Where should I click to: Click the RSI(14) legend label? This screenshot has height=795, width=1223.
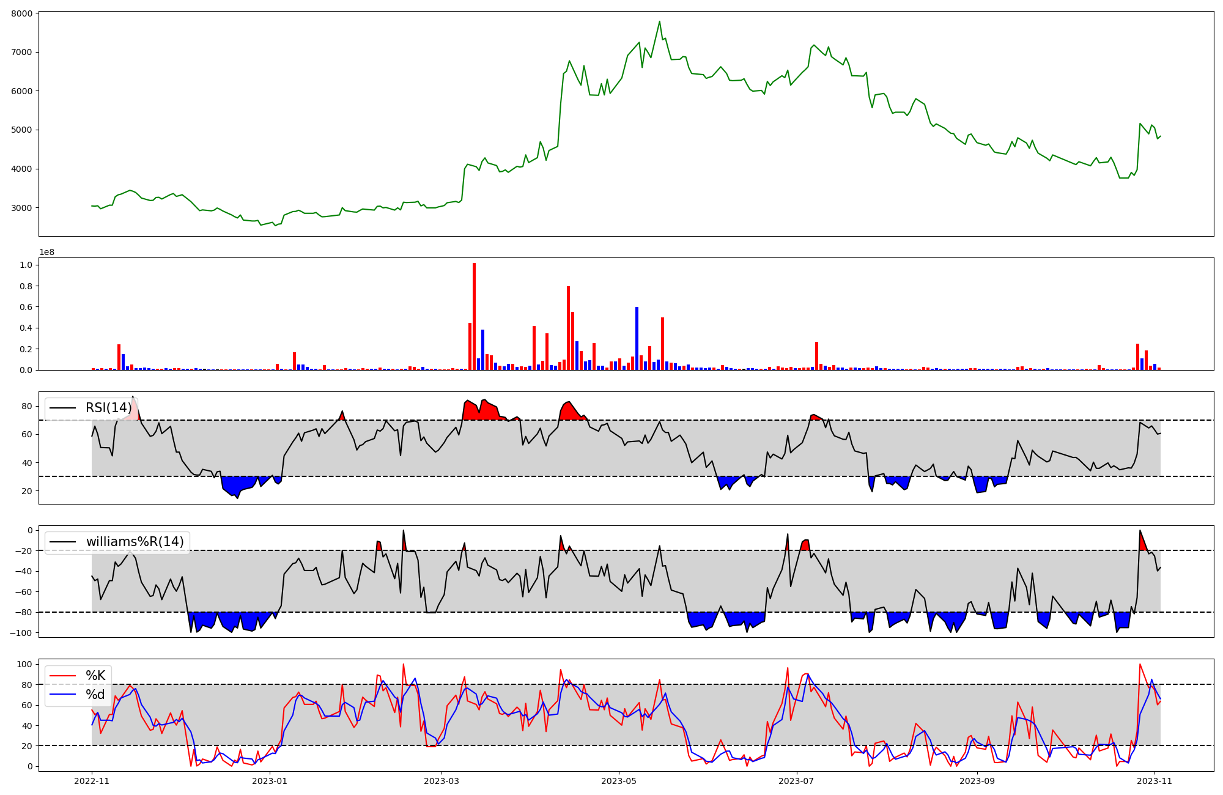click(108, 408)
